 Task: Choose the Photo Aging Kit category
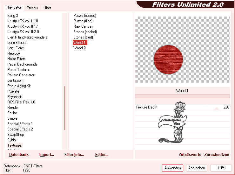(x=19, y=86)
